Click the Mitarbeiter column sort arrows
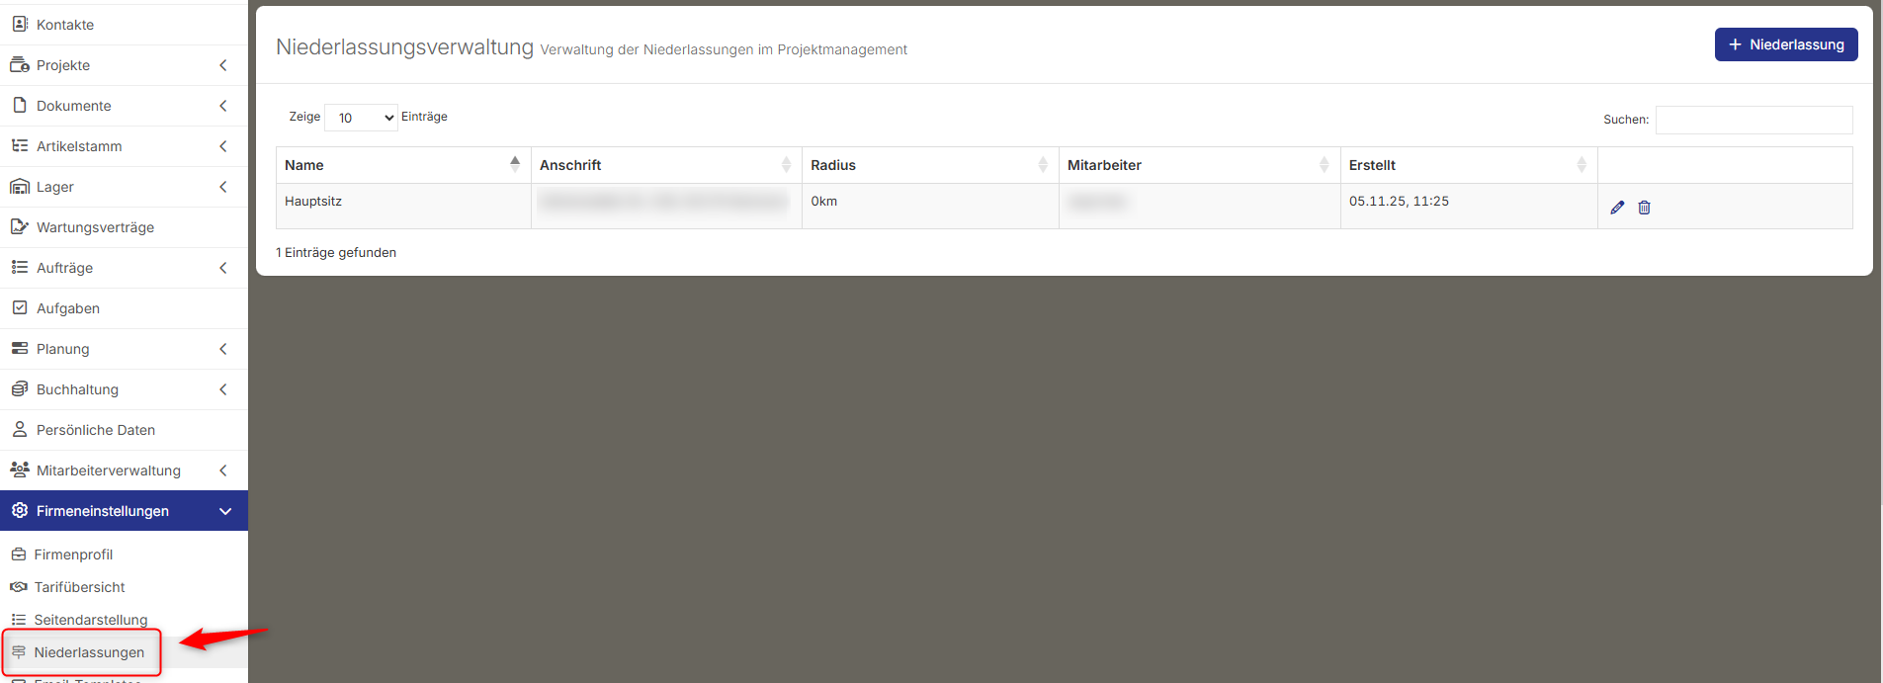Viewport: 1883px width, 683px height. (1325, 165)
